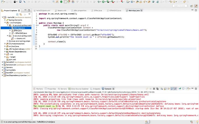Switch to the jdbc.properties editor tab
This screenshot has height=124, width=199.
pos(79,10)
